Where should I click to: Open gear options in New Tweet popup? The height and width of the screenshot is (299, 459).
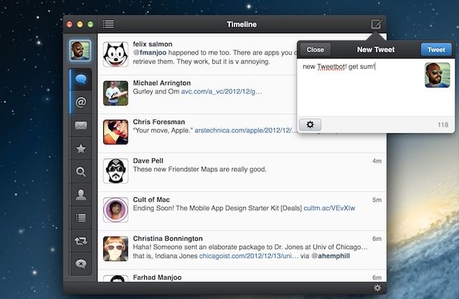pos(310,125)
